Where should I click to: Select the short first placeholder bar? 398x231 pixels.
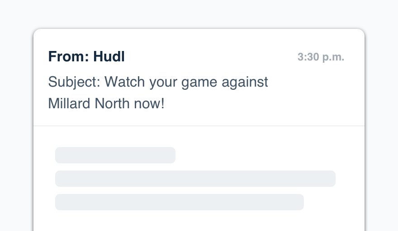[115, 155]
